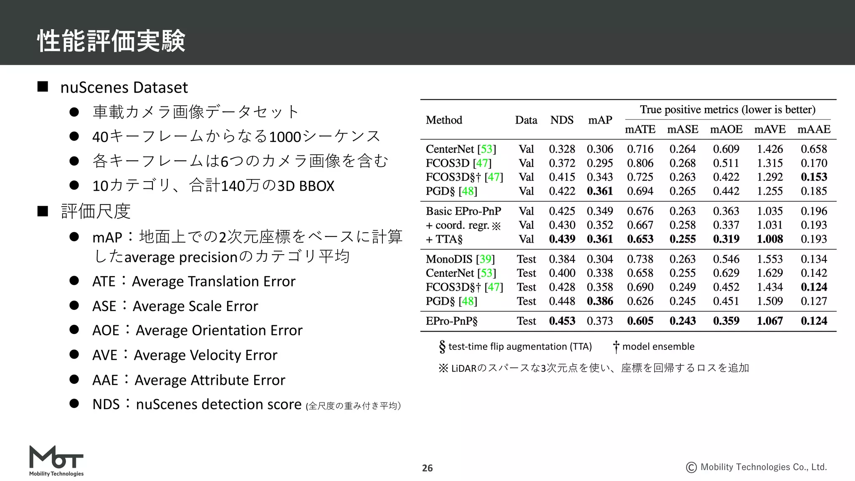Click the bullet '10カテゴリ、合計140万の3D BBOX'
Image resolution: width=855 pixels, height=481 pixels.
pyautogui.click(x=213, y=185)
